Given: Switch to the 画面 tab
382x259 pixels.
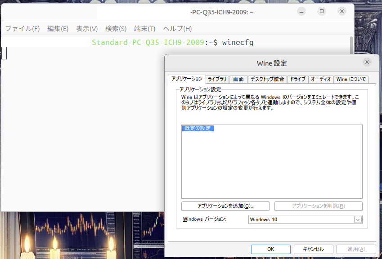Looking at the screenshot, I should pyautogui.click(x=238, y=79).
